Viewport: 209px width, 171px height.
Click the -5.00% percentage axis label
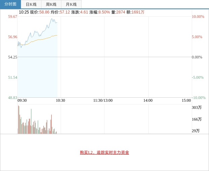click(198, 77)
